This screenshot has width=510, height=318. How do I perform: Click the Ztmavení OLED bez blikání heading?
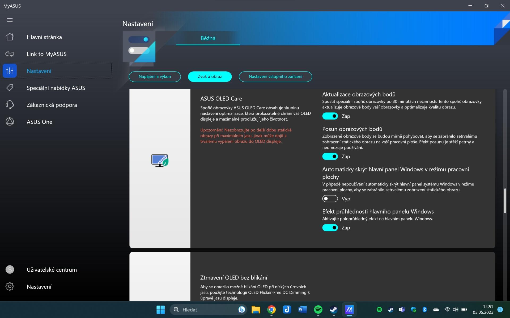coord(233,277)
